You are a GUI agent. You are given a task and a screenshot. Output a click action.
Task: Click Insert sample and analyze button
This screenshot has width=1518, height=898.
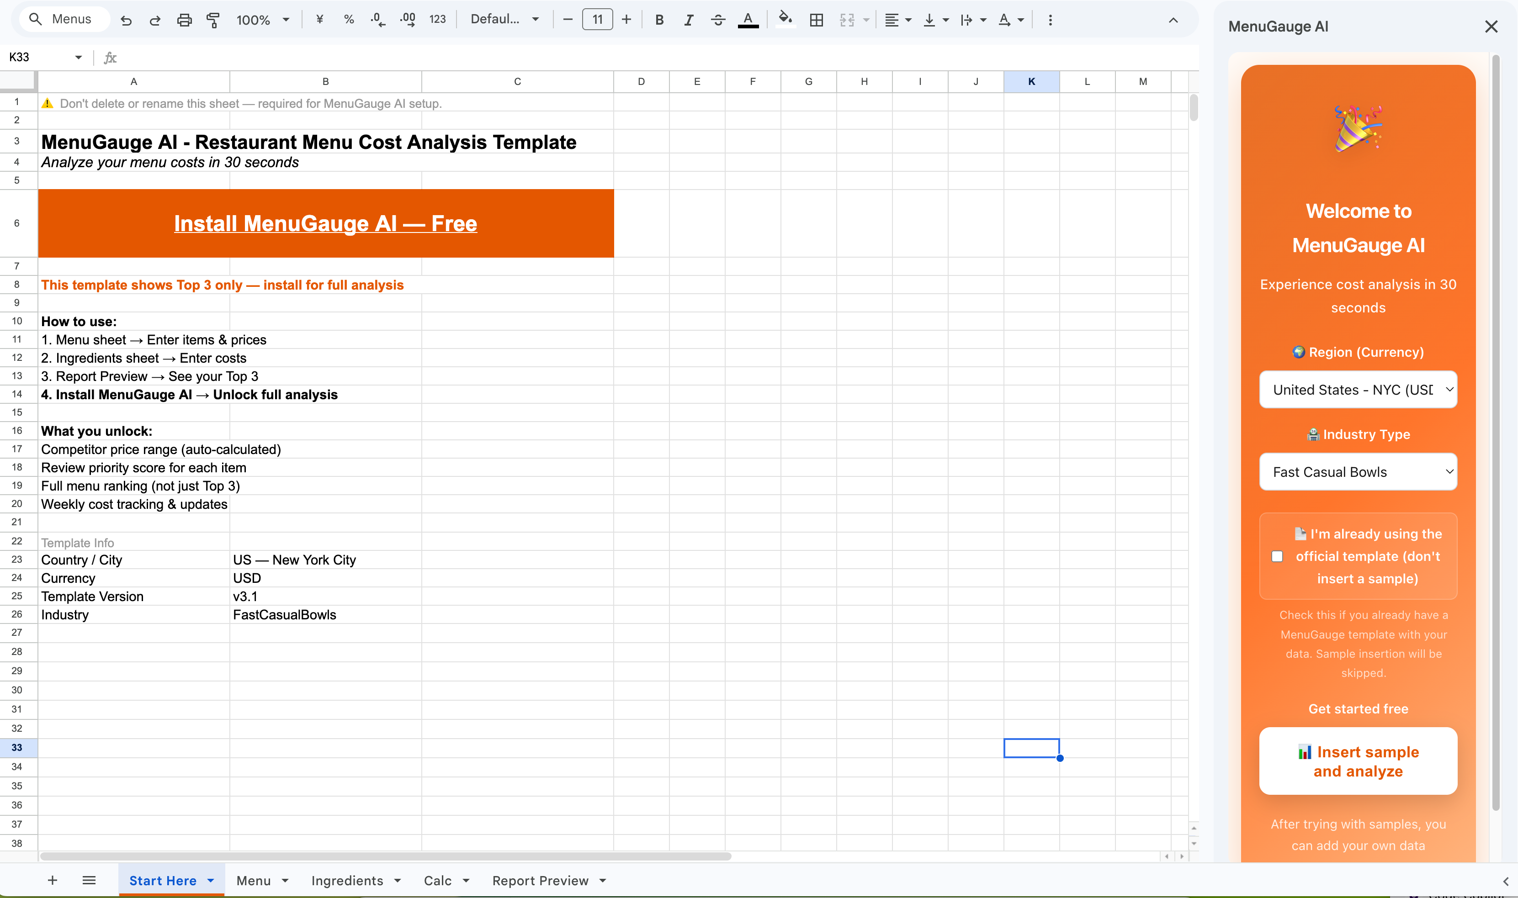[x=1358, y=761]
